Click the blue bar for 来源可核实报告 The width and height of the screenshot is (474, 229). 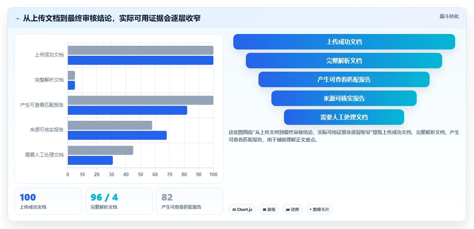(x=117, y=135)
